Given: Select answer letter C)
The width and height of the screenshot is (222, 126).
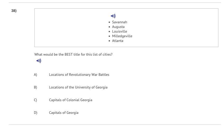Looking at the screenshot, I should coord(35,100).
